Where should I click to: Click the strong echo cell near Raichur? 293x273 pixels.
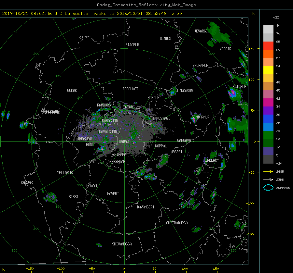point(232,93)
